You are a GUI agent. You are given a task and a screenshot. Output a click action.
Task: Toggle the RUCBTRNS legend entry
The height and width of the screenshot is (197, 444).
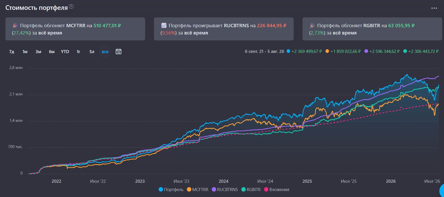tap(225, 189)
